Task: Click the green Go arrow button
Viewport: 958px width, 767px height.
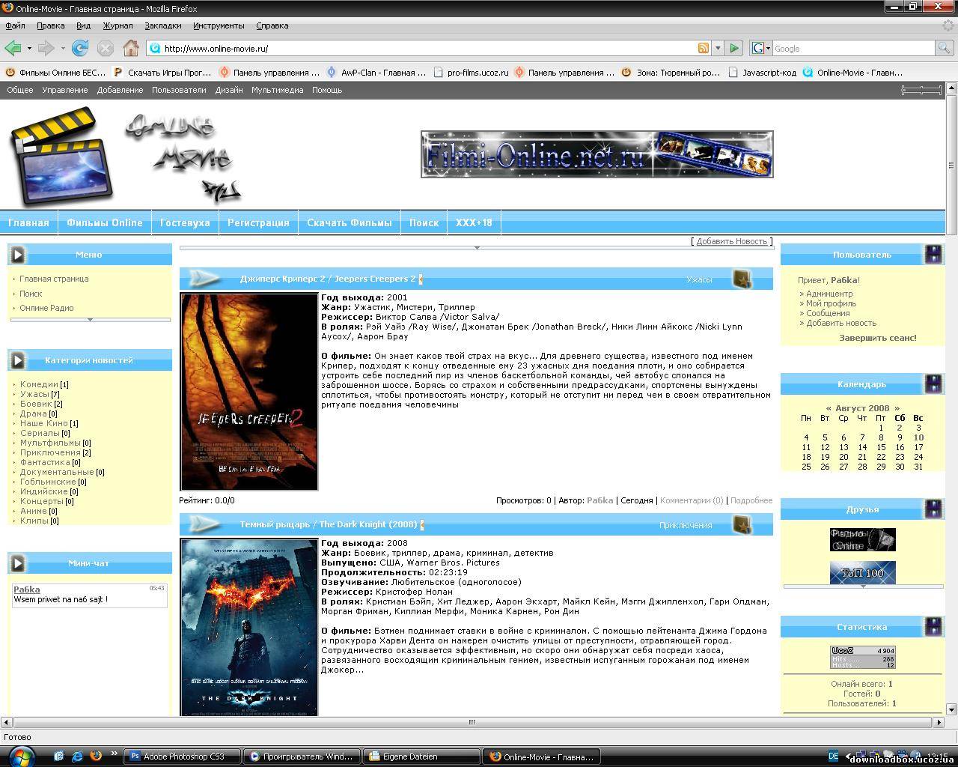Action: coord(734,48)
